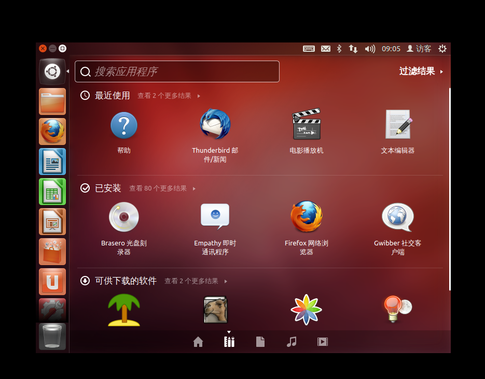
Task: Click the magnifier icon in search box
Action: click(x=86, y=72)
